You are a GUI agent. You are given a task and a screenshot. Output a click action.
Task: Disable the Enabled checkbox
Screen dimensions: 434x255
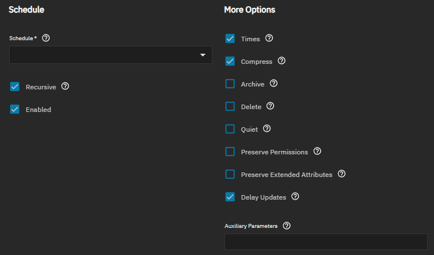(x=15, y=109)
